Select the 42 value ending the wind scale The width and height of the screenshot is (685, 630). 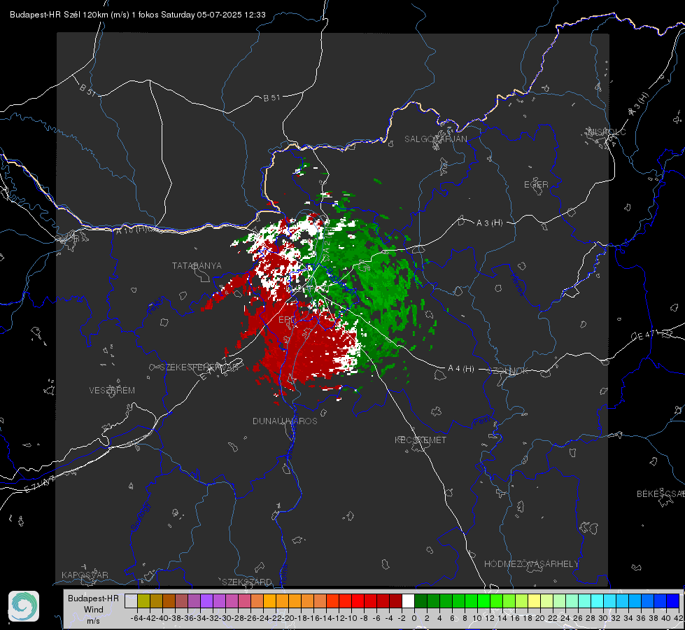(x=679, y=618)
